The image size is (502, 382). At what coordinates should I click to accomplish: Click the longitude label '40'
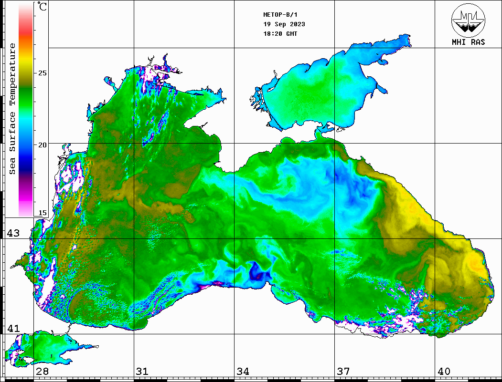(x=444, y=371)
